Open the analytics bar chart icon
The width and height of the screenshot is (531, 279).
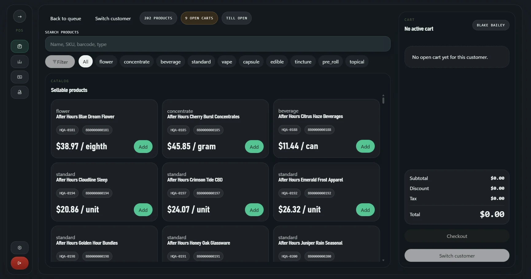click(19, 62)
